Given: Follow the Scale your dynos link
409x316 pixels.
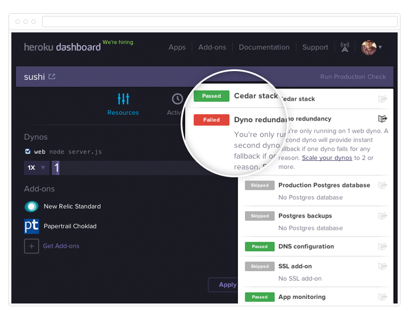Looking at the screenshot, I should [x=327, y=157].
